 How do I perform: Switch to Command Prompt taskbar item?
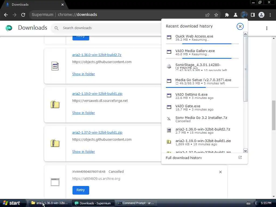pos(136,203)
